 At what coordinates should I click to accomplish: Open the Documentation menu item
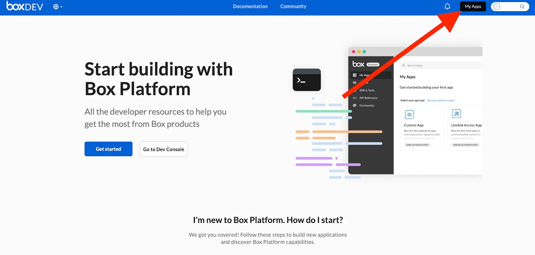[250, 6]
